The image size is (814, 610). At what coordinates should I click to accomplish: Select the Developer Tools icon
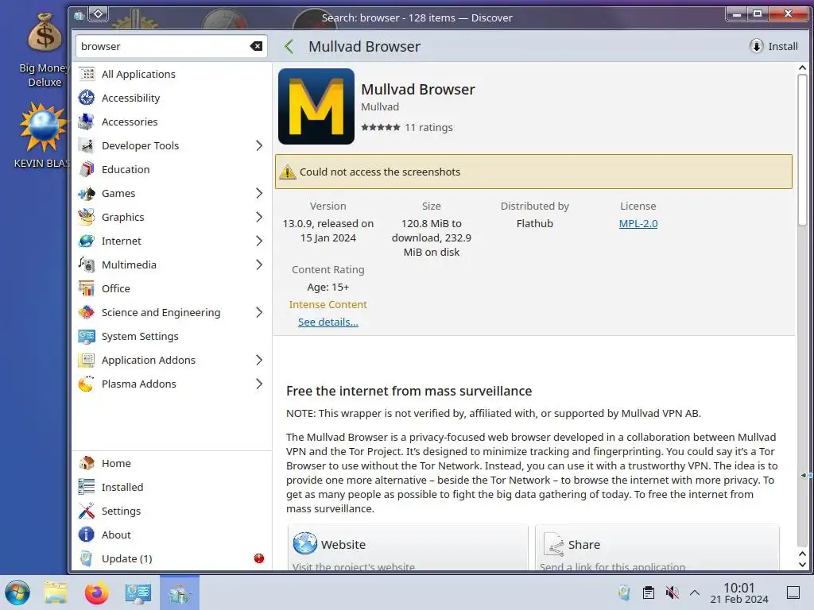(x=87, y=146)
